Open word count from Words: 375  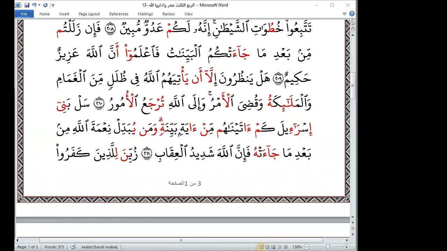point(54,247)
